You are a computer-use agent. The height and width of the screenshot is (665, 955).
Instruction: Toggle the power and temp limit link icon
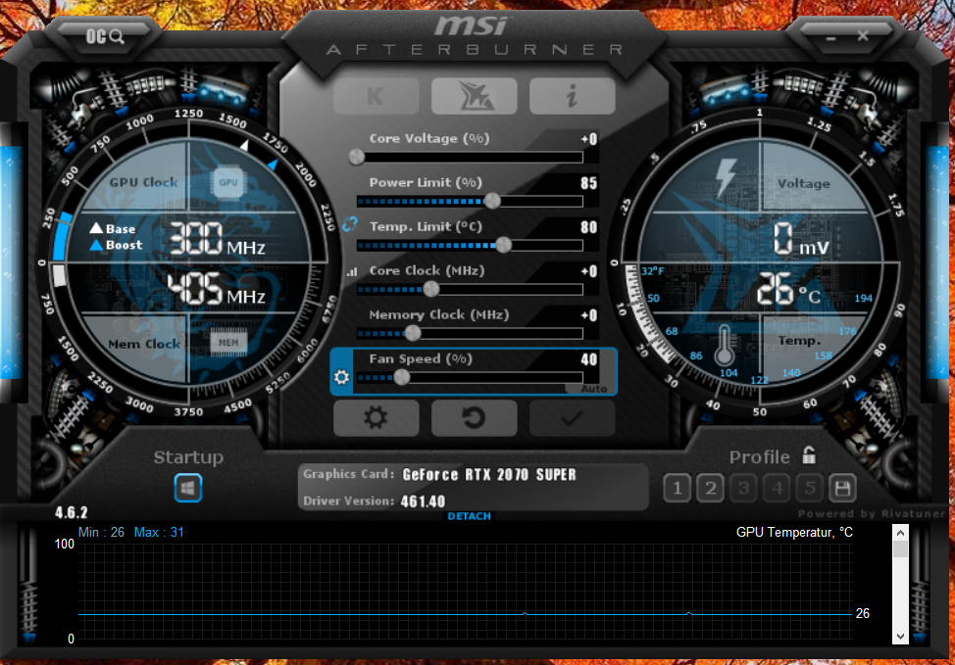pyautogui.click(x=350, y=224)
